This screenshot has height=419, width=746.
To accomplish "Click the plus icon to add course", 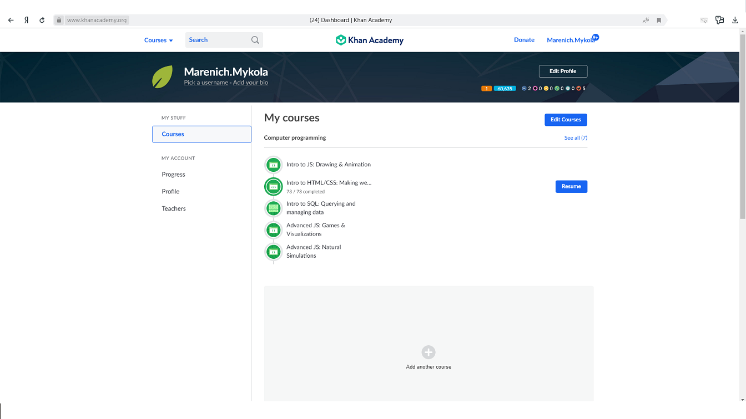I will point(429,352).
